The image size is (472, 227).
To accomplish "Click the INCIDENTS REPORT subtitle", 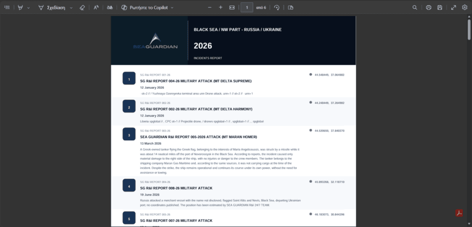I will (x=208, y=58).
